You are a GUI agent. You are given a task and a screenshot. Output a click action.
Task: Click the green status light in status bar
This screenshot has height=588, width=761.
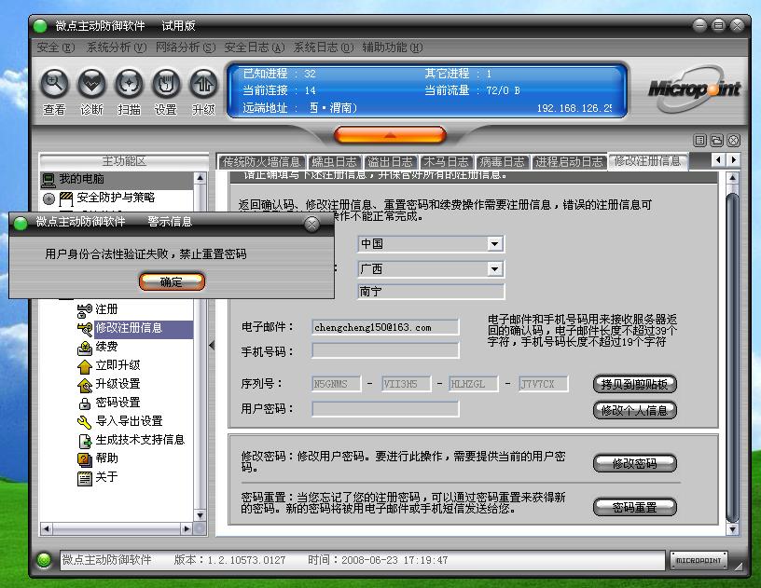pyautogui.click(x=44, y=560)
